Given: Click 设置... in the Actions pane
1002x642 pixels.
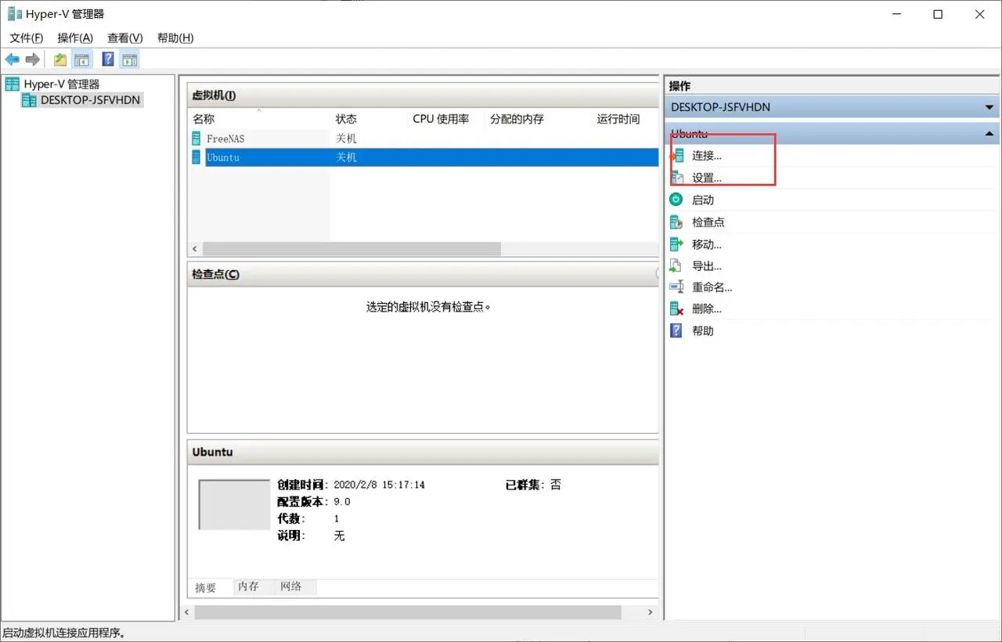Looking at the screenshot, I should point(707,178).
